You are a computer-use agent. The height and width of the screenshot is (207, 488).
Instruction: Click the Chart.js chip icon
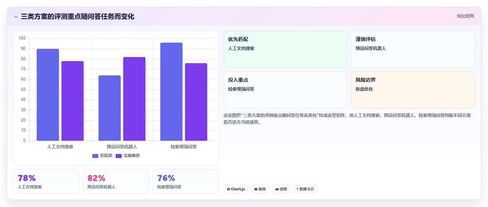point(228,189)
